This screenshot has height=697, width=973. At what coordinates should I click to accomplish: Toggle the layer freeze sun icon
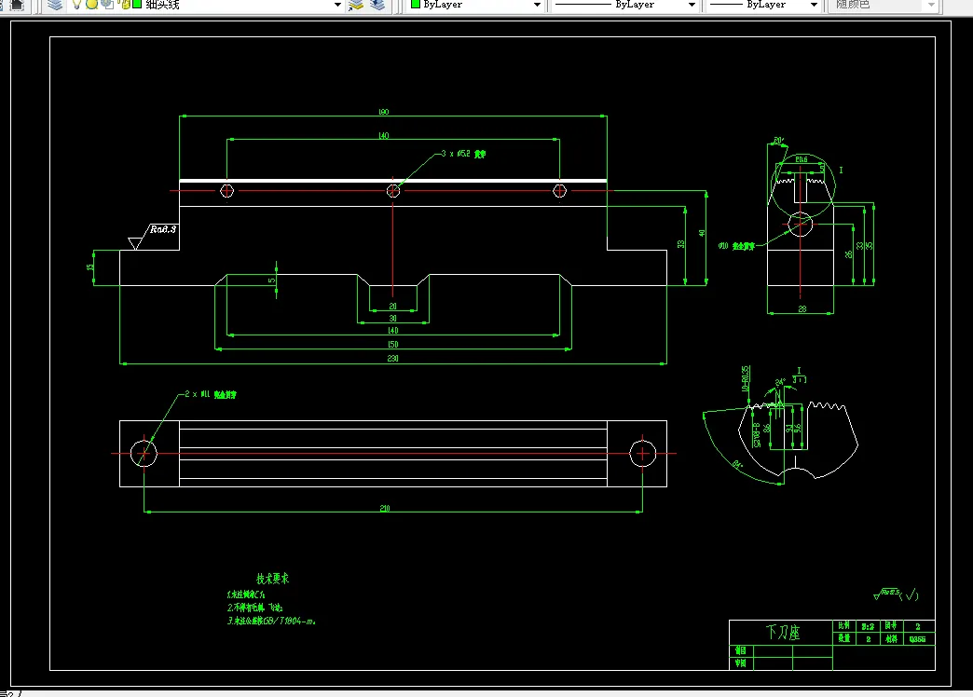(92, 5)
